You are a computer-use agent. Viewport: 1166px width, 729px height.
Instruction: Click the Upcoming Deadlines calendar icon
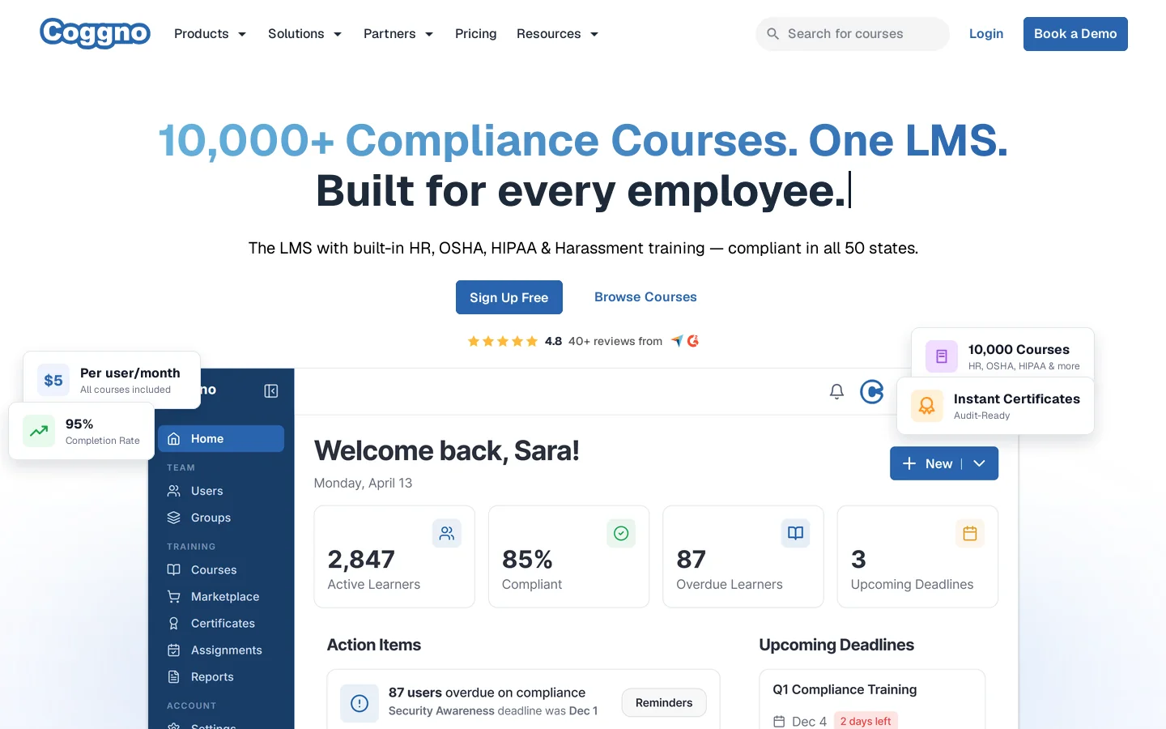tap(970, 533)
